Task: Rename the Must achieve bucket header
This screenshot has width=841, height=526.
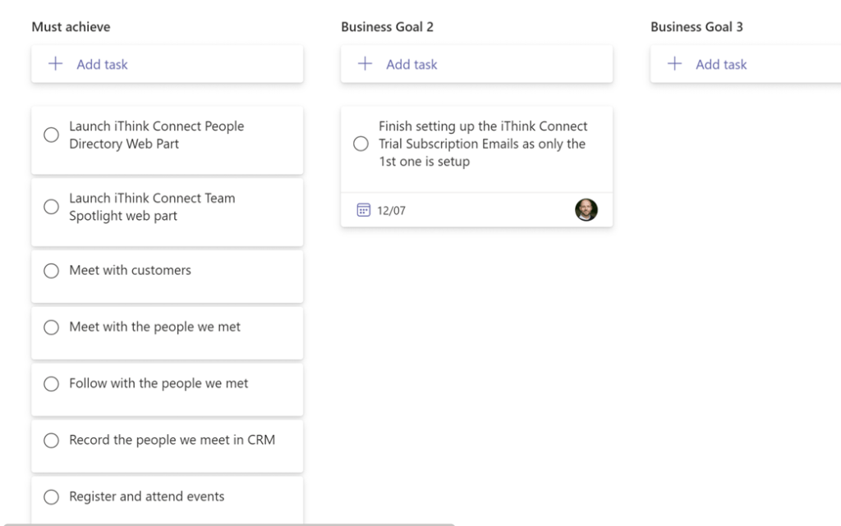Action: [71, 27]
